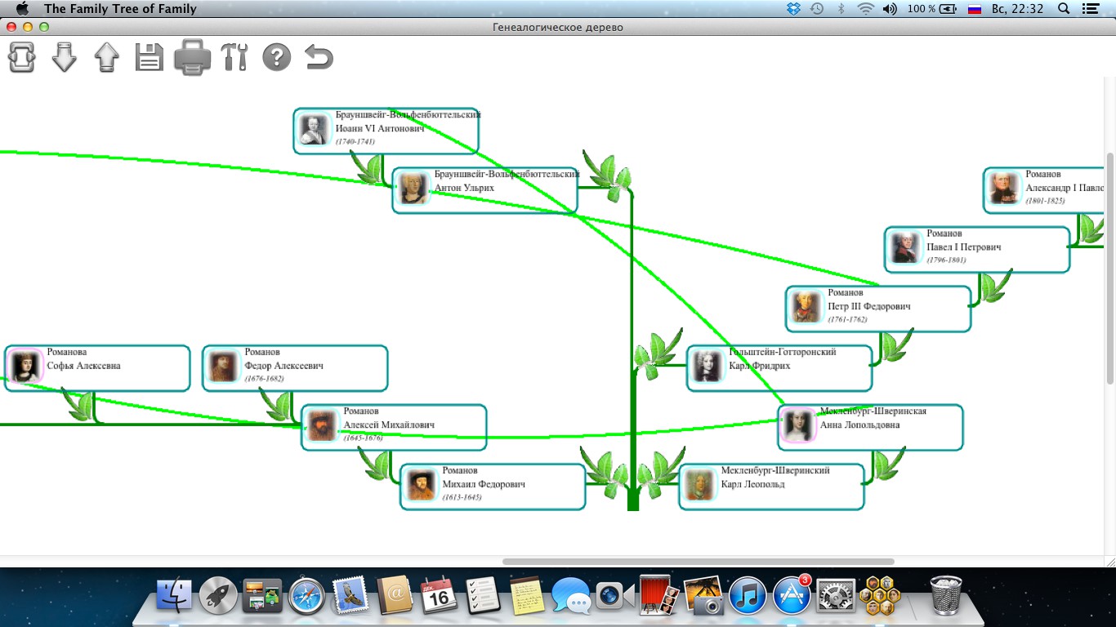Click Софья Алексеевна portrait thumbnail
This screenshot has height=627, width=1116.
click(25, 367)
